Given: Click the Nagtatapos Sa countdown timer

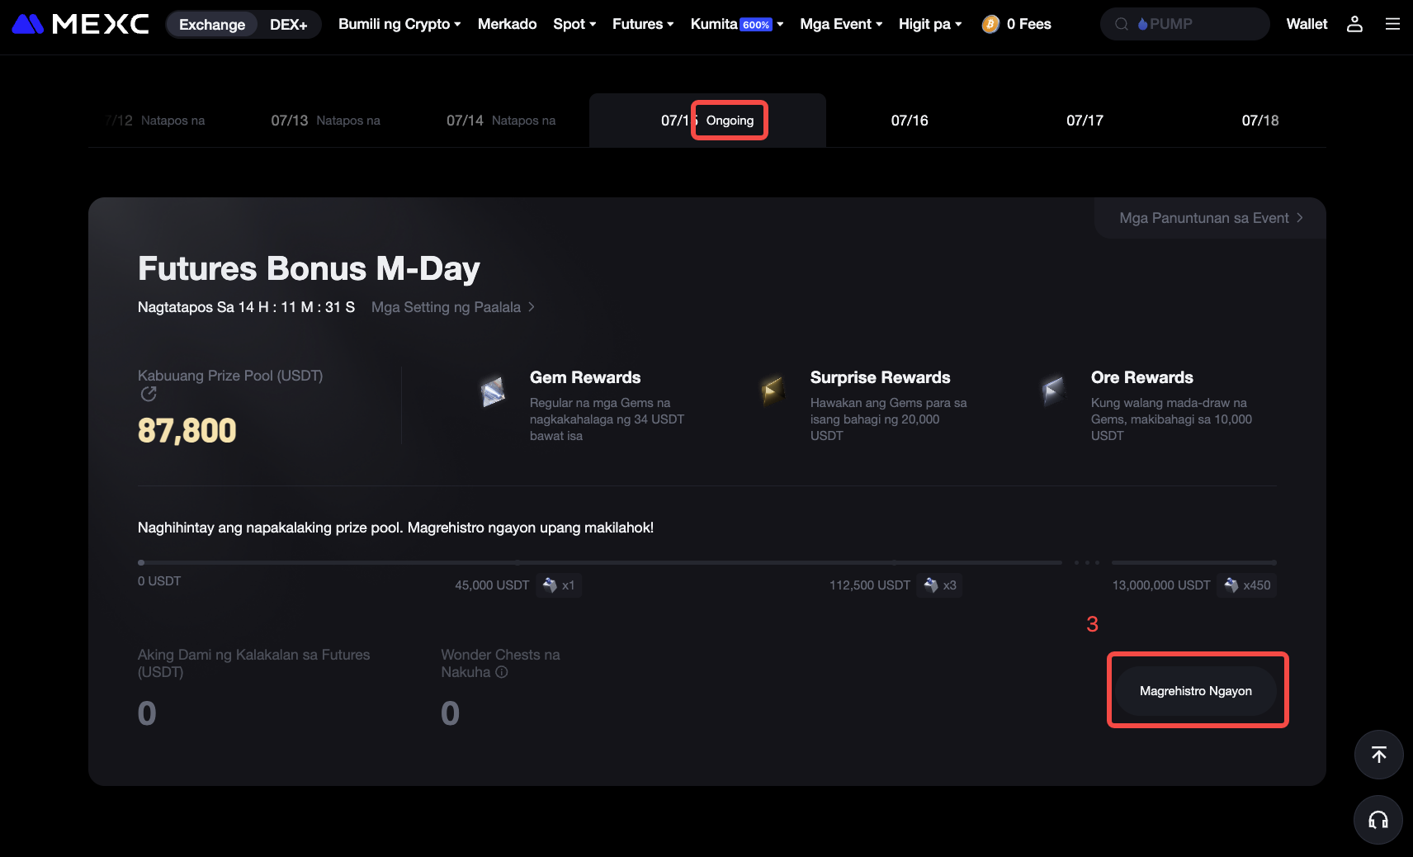Looking at the screenshot, I should (246, 307).
